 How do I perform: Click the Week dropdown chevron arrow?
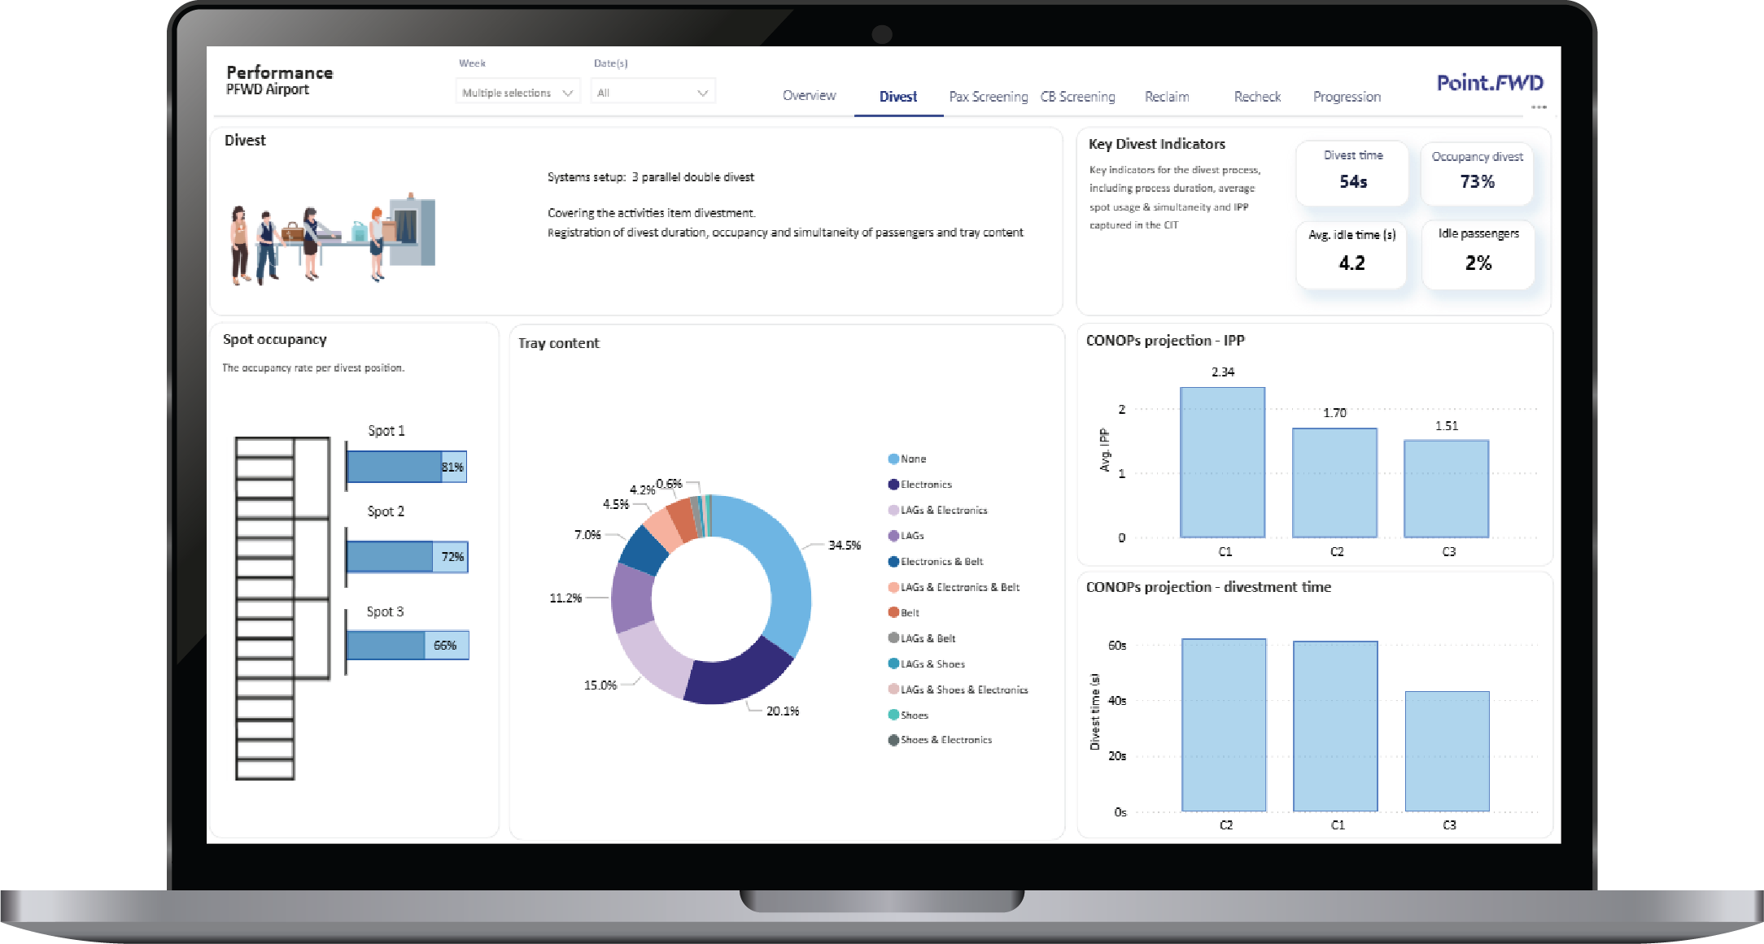[x=568, y=94]
